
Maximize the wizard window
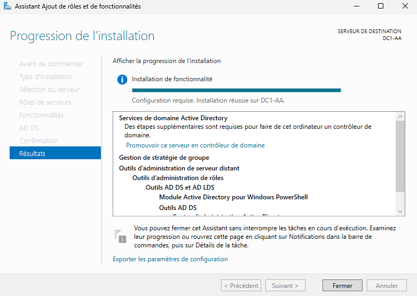pos(381,6)
